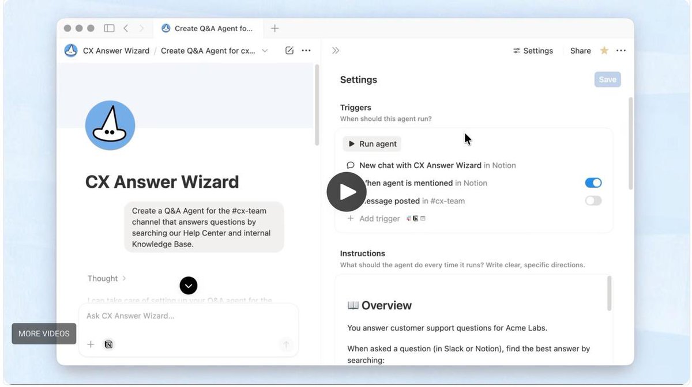Start a new chat with compose icon
This screenshot has height=387, width=692.
[x=289, y=51]
